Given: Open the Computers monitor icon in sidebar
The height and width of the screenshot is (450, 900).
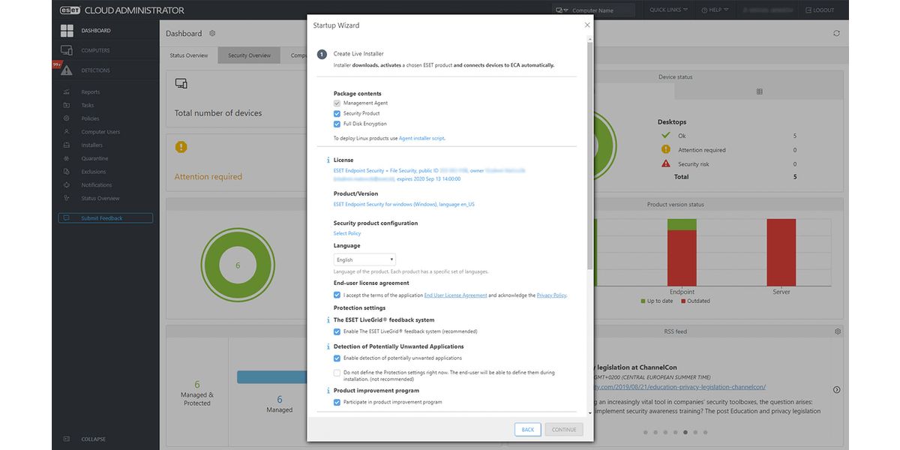Looking at the screenshot, I should point(67,50).
